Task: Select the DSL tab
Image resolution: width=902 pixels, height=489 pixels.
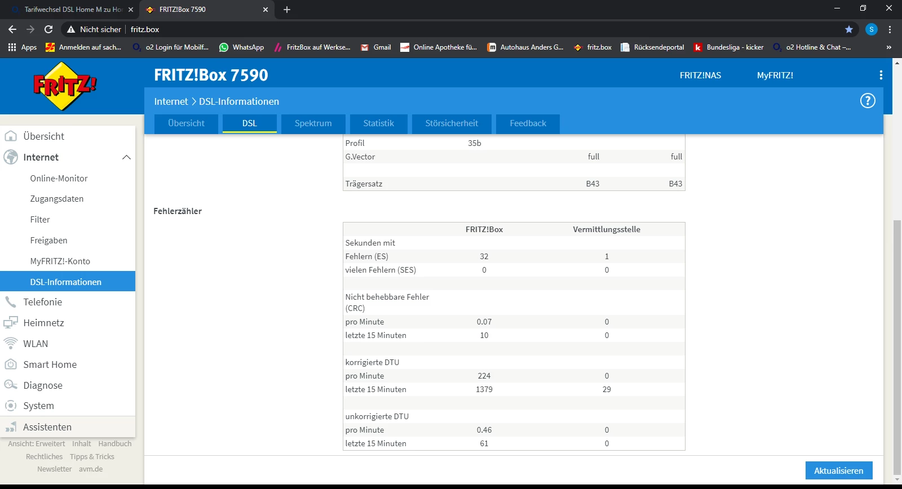Action: pos(250,123)
